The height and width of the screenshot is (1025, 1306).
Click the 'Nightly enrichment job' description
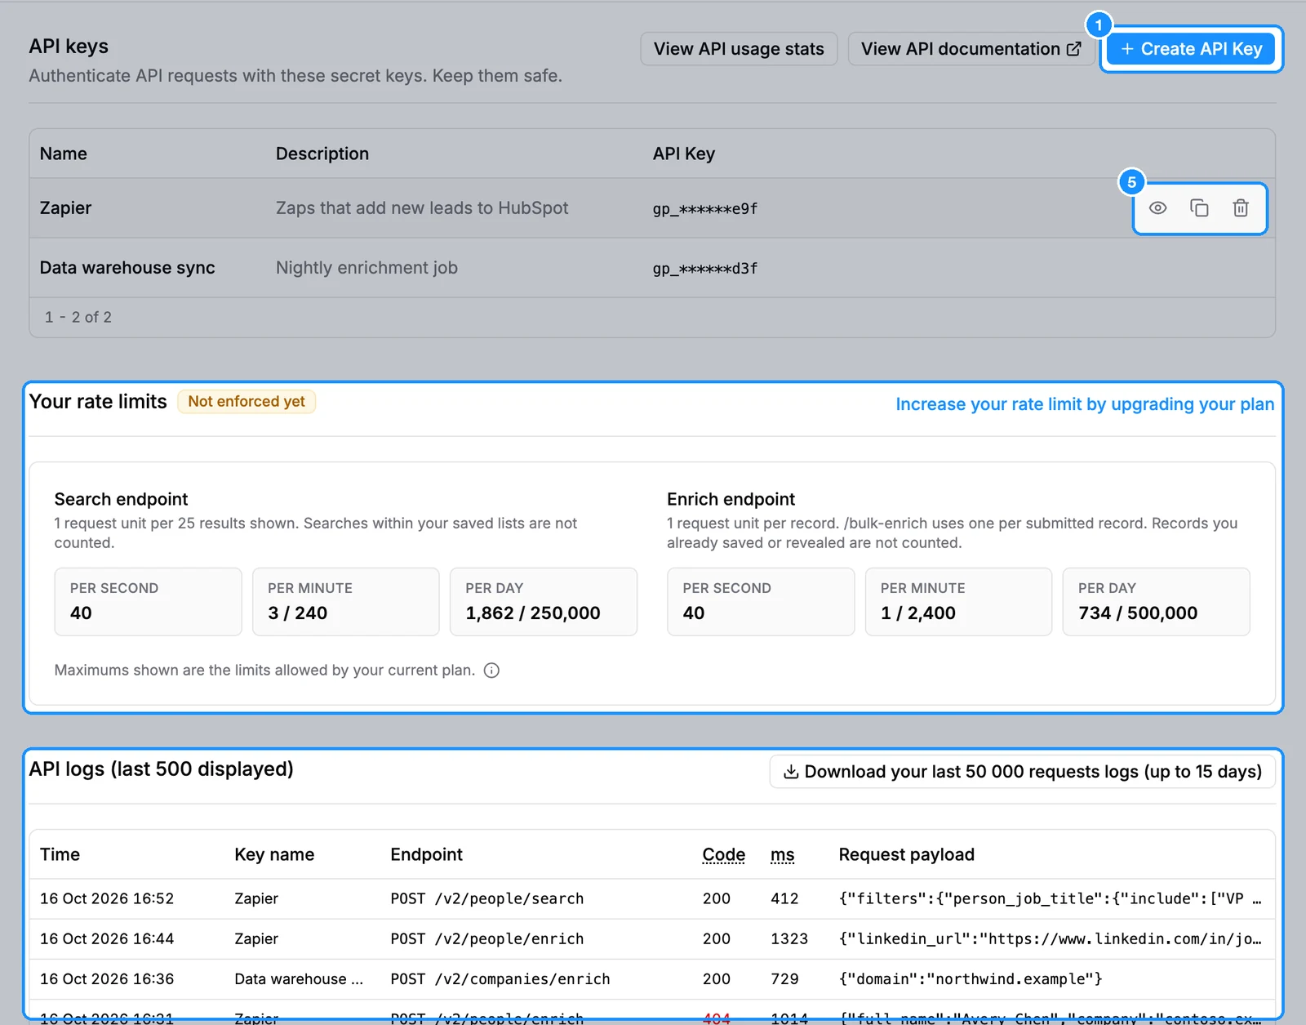coord(366,268)
